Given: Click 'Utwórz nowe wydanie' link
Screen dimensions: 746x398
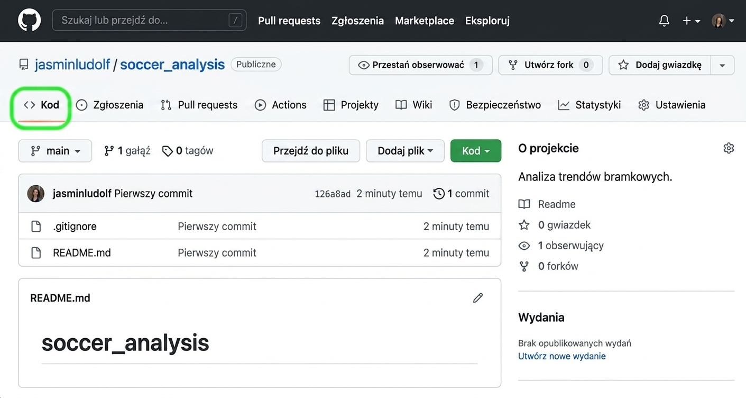Looking at the screenshot, I should (562, 356).
